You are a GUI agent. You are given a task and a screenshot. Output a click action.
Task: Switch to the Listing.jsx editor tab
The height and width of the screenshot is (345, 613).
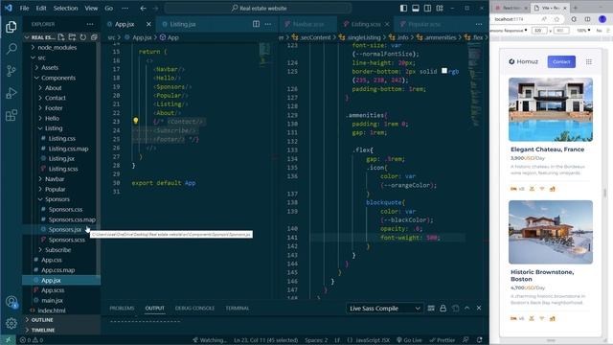click(x=183, y=24)
